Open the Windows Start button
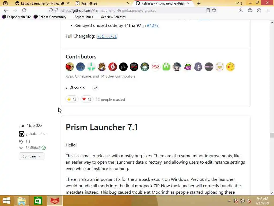The image size is (274, 206). tap(7, 201)
